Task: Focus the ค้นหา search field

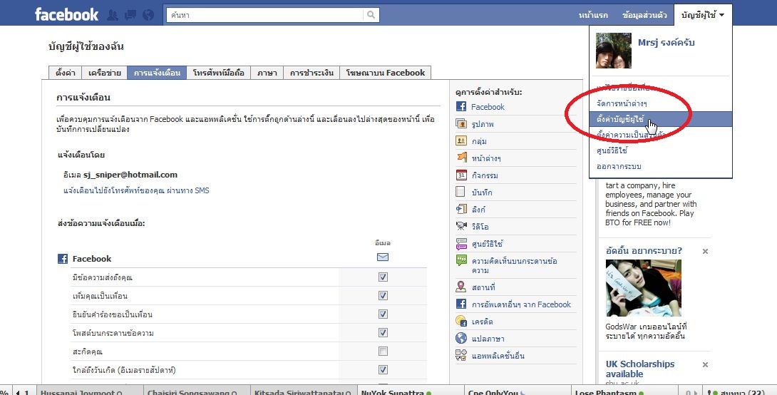Action: click(265, 15)
